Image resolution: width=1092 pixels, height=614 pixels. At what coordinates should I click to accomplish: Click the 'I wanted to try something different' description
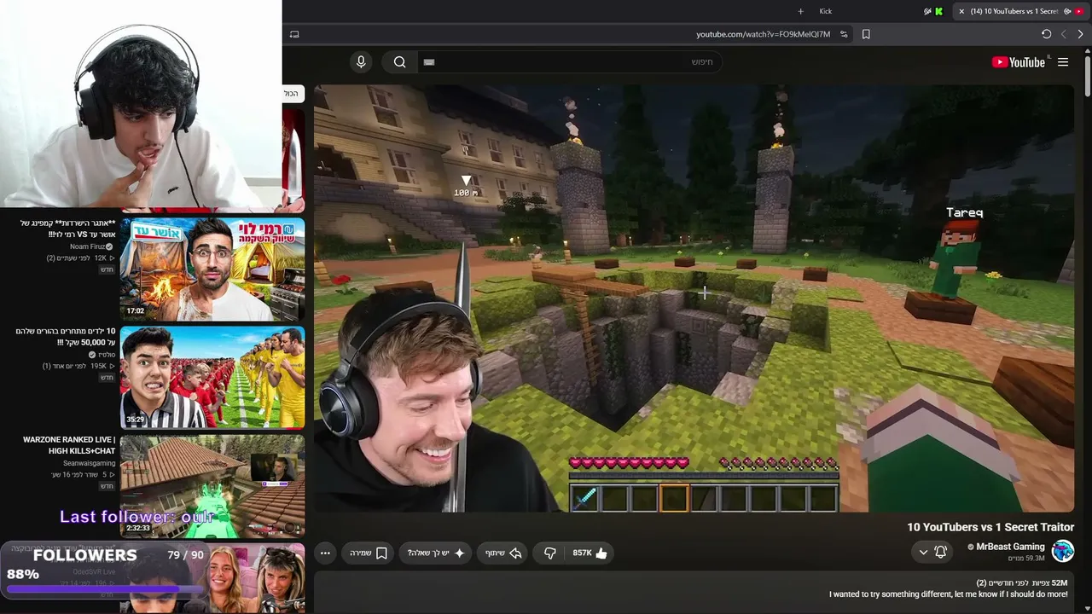pyautogui.click(x=948, y=594)
